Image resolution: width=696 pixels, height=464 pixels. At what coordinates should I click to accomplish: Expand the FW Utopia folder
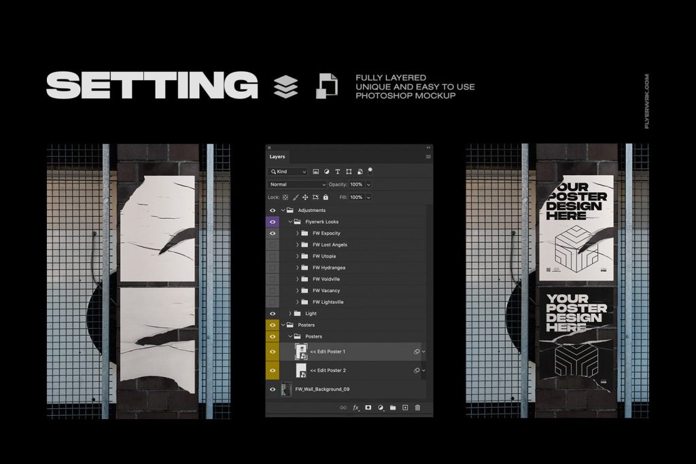click(x=298, y=256)
